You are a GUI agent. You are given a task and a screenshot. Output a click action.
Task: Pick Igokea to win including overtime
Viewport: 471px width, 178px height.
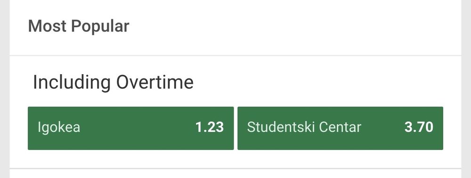(x=130, y=128)
